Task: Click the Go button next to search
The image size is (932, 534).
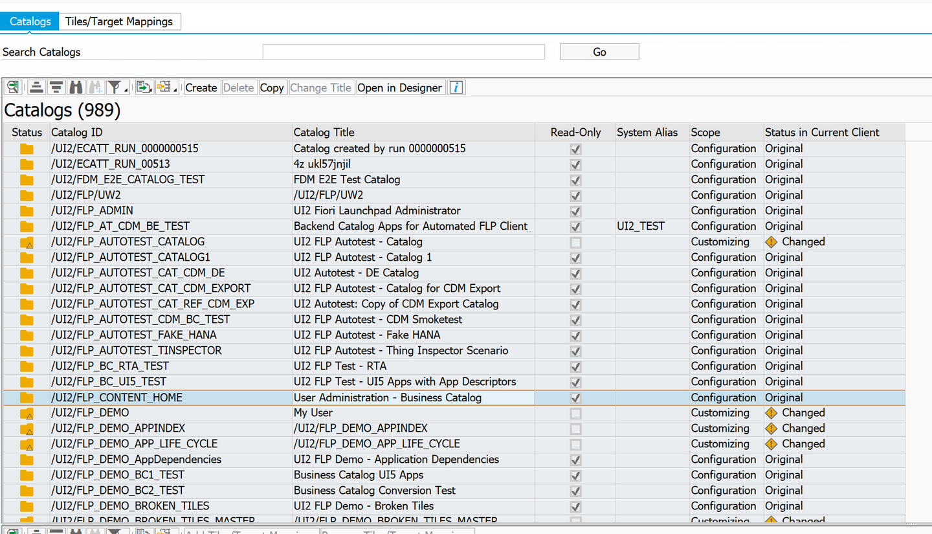Action: tap(599, 52)
